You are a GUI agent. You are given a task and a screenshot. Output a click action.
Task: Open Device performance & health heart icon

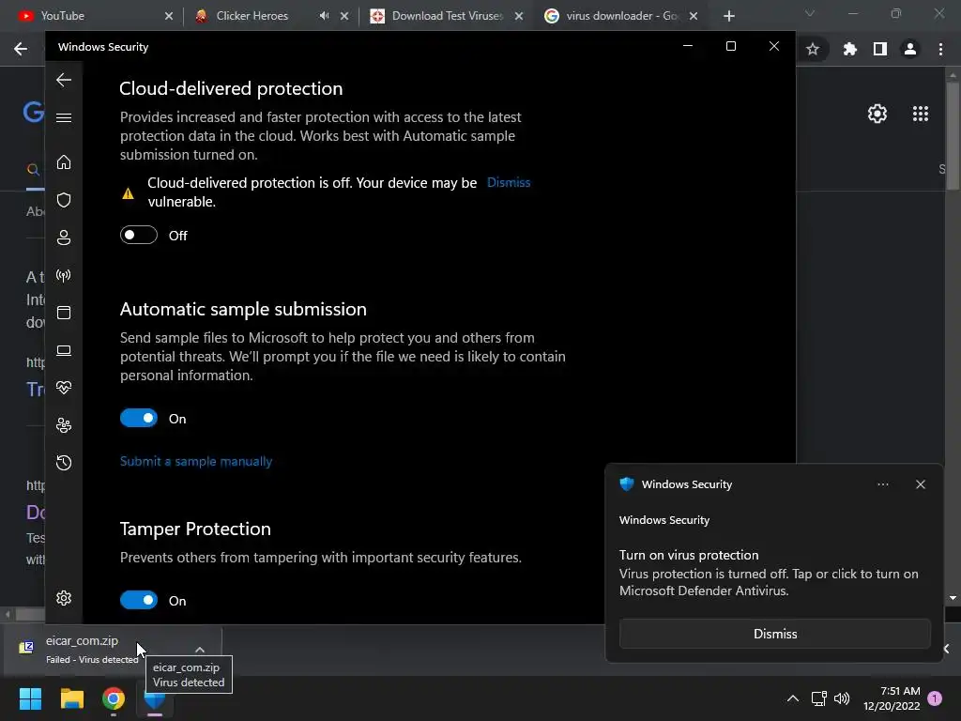(x=64, y=388)
